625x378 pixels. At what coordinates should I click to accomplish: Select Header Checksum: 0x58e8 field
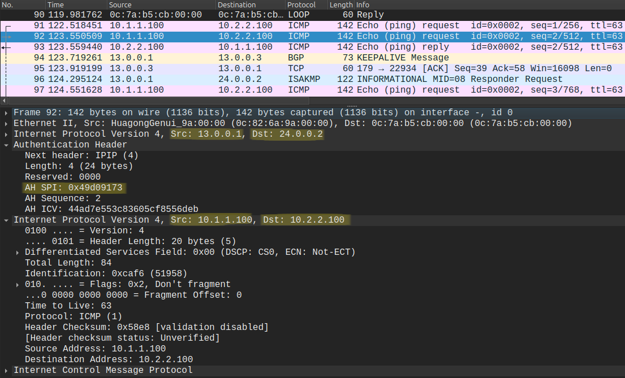[x=146, y=328]
